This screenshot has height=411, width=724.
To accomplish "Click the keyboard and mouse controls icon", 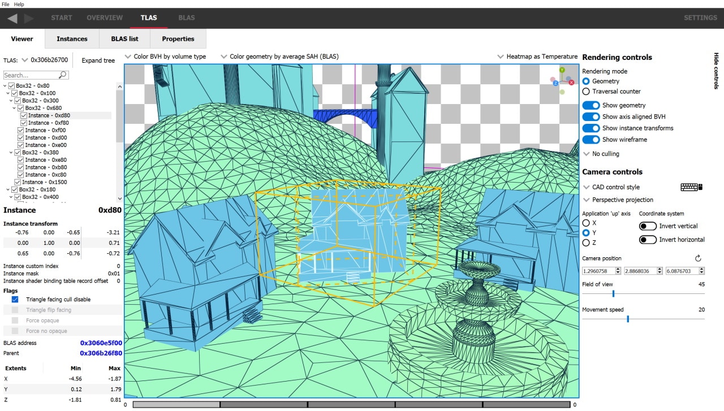I will point(691,187).
